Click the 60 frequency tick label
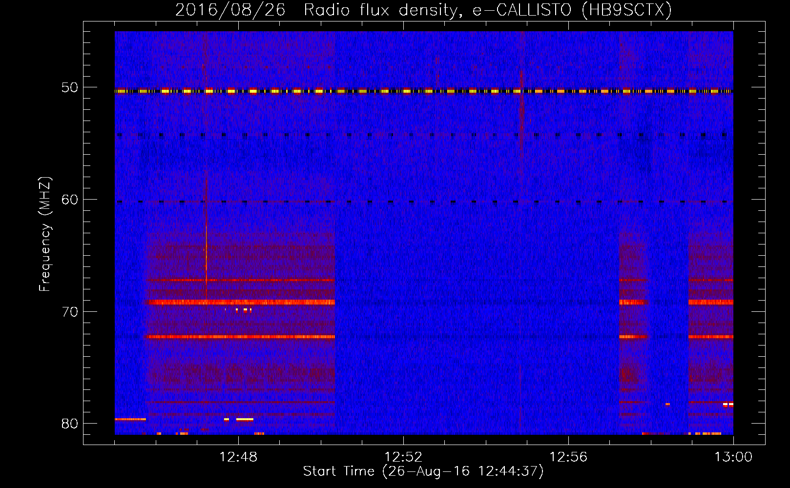Screen dimensions: 790x488 click(70, 200)
